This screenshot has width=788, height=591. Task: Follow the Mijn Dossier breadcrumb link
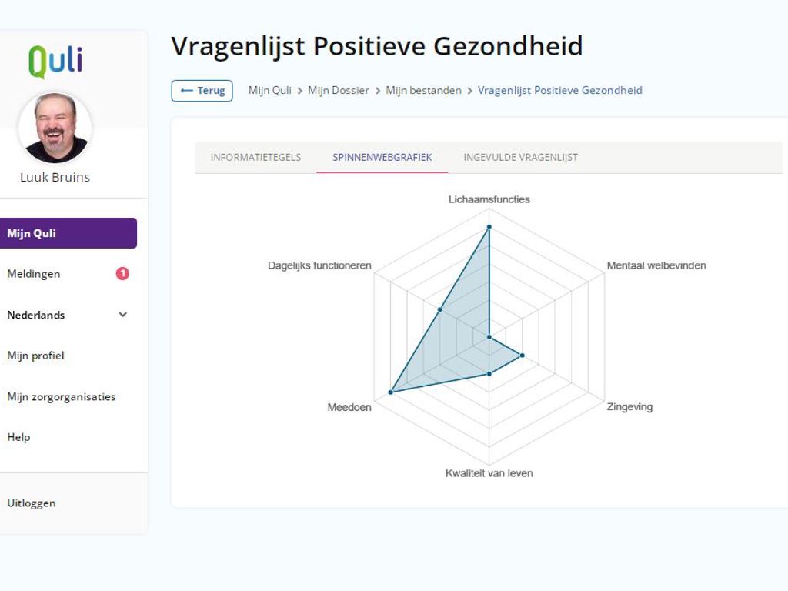point(339,90)
